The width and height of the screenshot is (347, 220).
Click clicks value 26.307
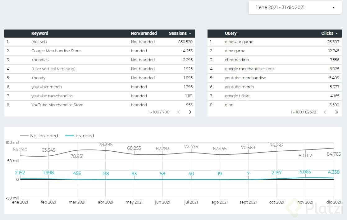pos(333,42)
